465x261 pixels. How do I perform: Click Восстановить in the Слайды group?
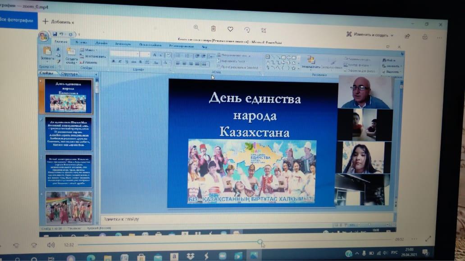pos(93,56)
